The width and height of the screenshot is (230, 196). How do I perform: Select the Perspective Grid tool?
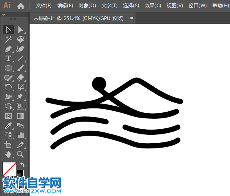click(20, 106)
